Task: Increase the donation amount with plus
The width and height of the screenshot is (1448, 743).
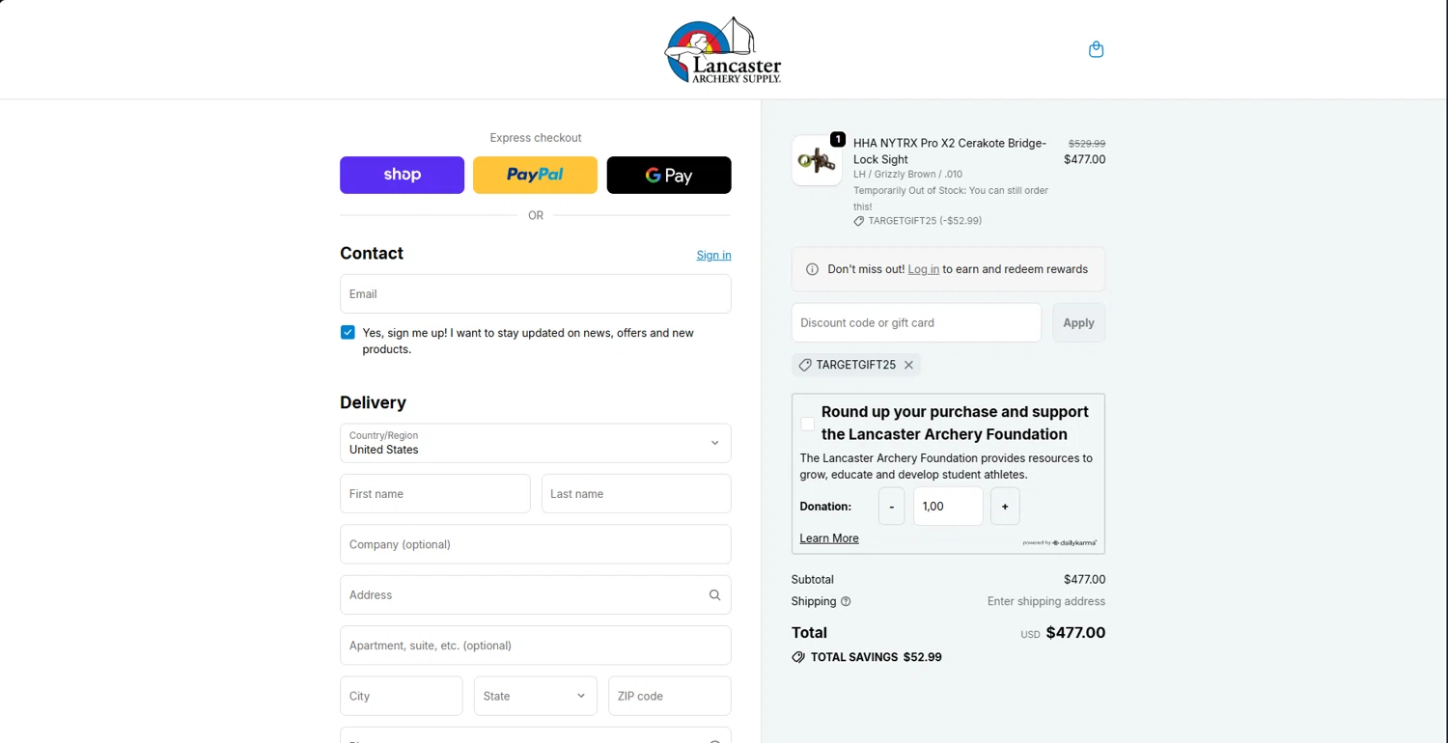Action: pos(1005,507)
